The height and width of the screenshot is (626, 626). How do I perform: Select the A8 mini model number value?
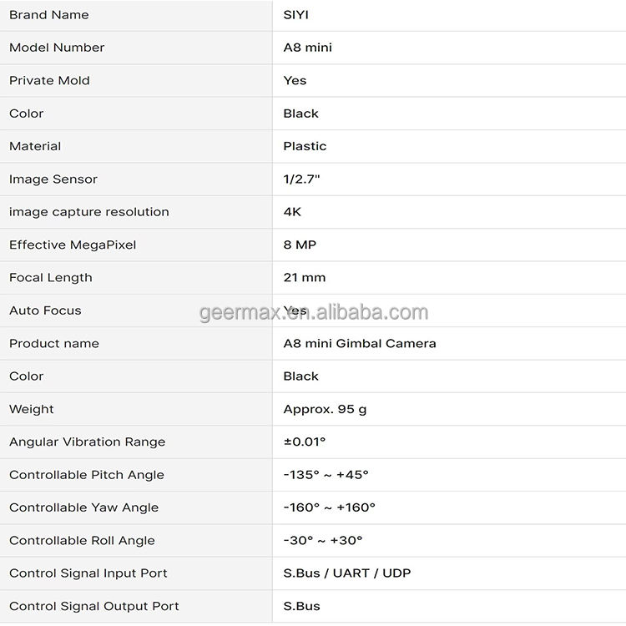(x=307, y=48)
